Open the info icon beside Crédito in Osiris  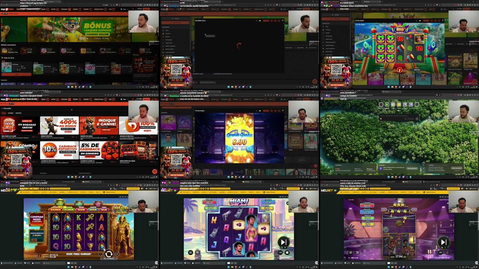click(x=39, y=256)
